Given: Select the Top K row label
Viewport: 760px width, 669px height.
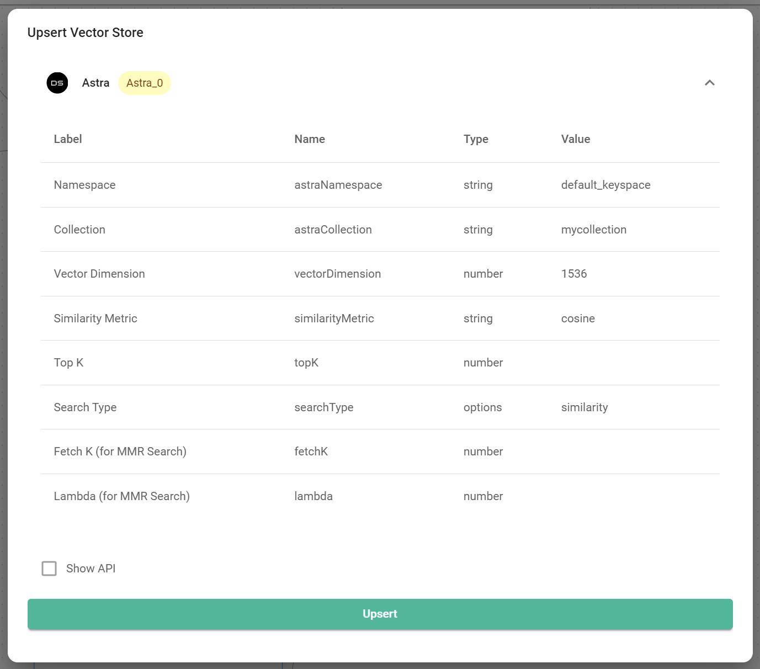Looking at the screenshot, I should click(x=68, y=363).
